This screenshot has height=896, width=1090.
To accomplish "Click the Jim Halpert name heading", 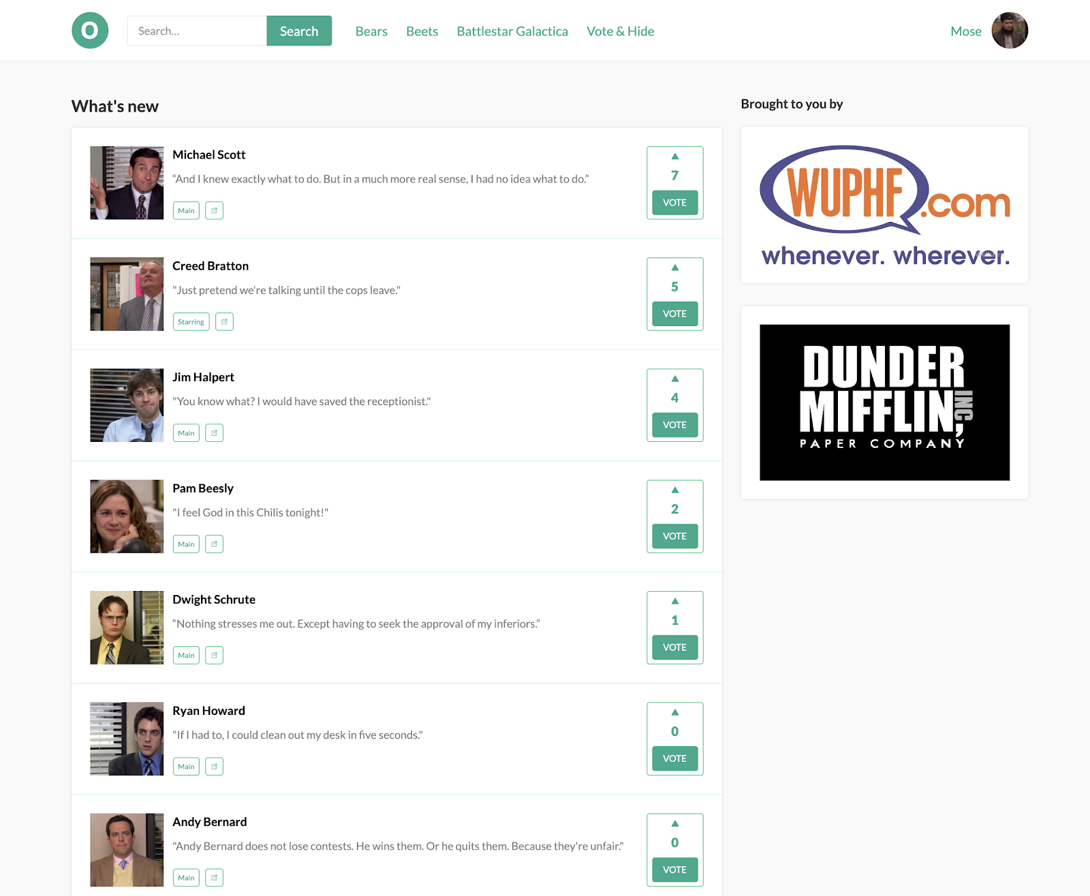I will tap(203, 377).
